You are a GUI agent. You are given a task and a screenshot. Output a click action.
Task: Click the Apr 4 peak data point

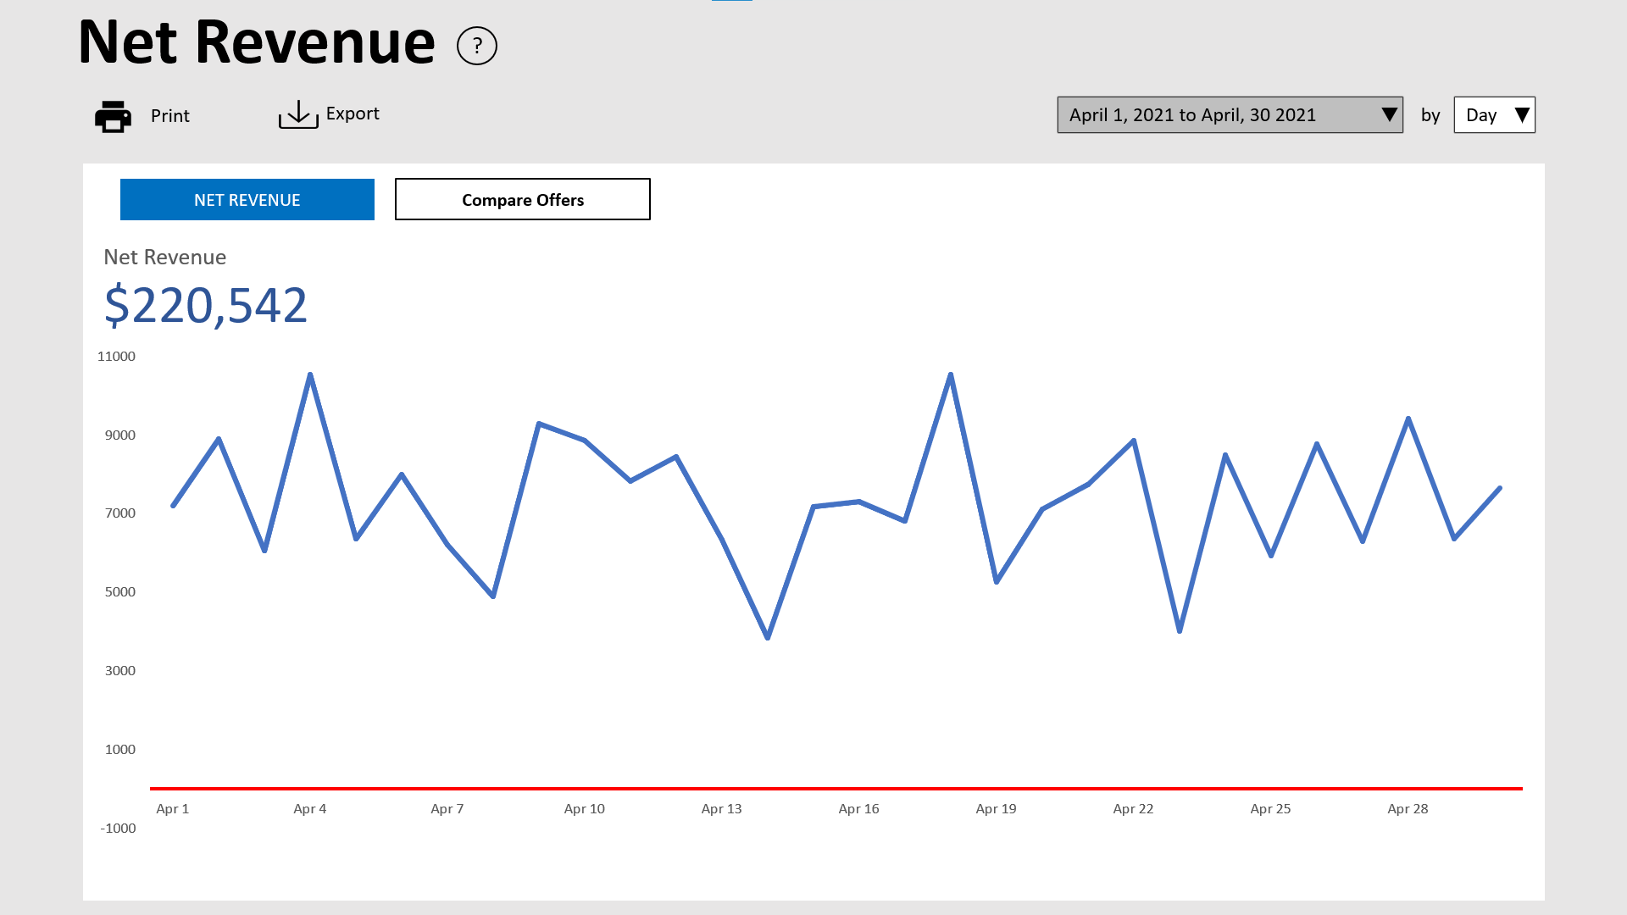tap(310, 374)
